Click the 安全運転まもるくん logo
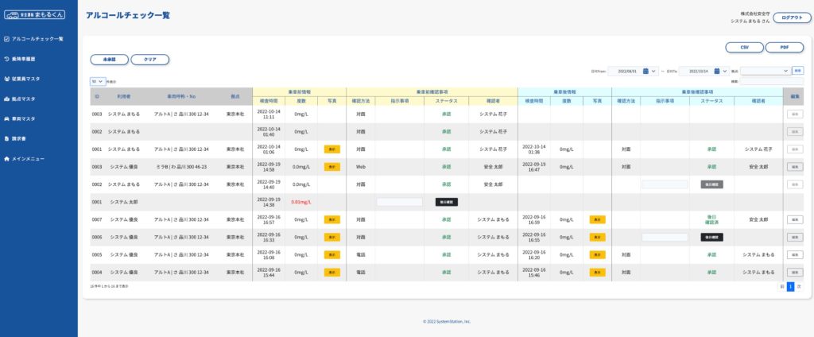This screenshot has width=814, height=337. (x=36, y=14)
